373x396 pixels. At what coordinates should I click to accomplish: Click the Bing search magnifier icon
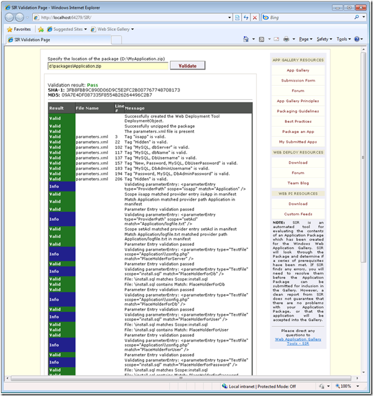[357, 17]
